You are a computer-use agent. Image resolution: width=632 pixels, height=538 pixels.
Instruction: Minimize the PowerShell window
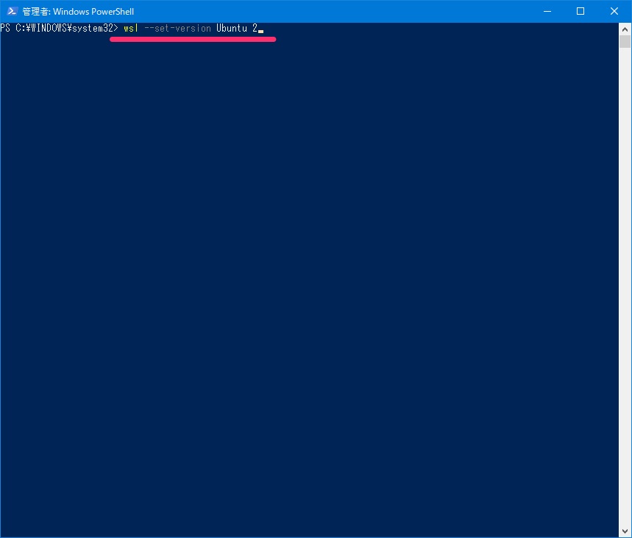point(547,11)
